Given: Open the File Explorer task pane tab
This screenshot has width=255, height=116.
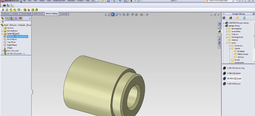Looking at the screenshot, I should pyautogui.click(x=220, y=35).
